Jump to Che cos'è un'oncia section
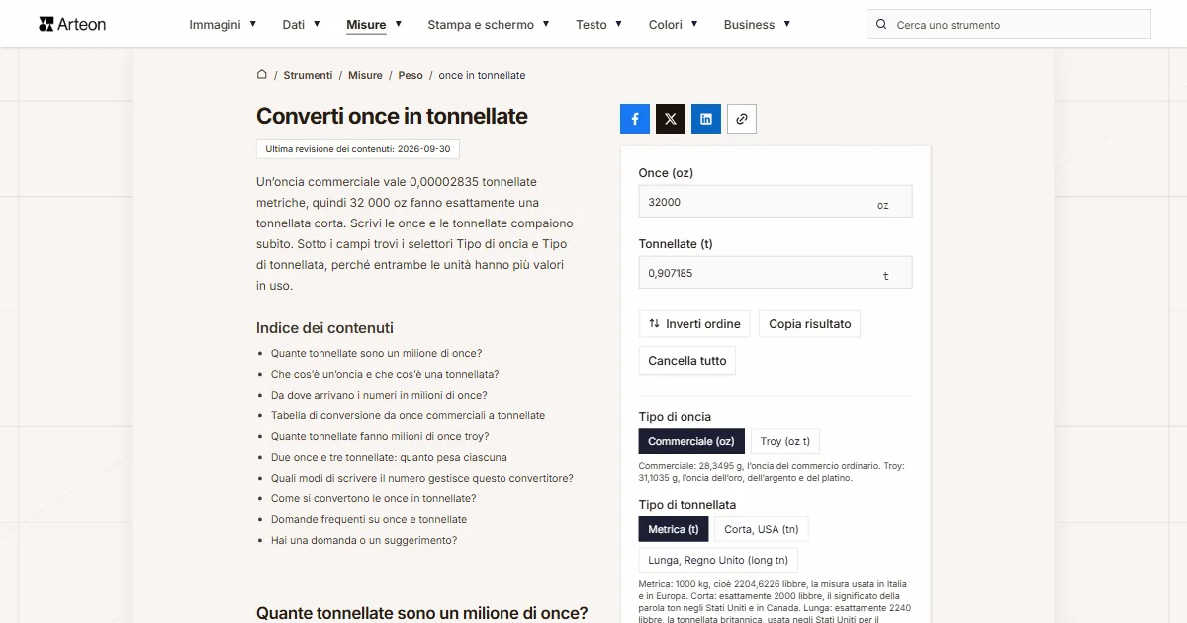Screen dimensions: 1187x623 click(385, 374)
